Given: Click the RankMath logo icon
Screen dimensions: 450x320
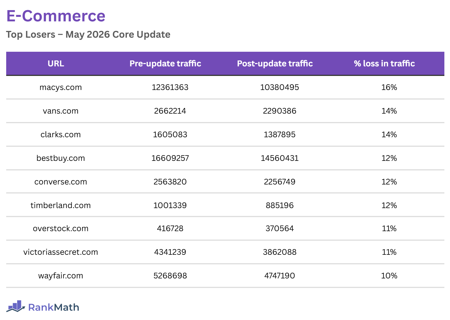Looking at the screenshot, I should pos(16,306).
